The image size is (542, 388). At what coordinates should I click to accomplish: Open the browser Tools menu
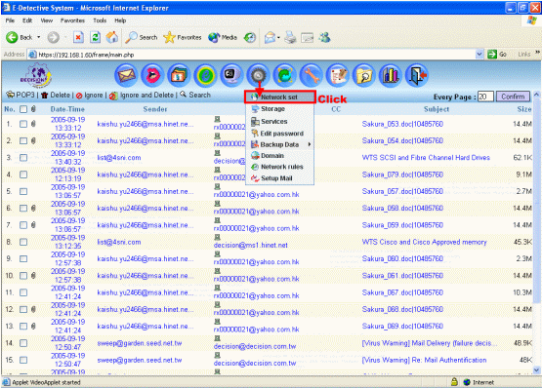pos(100,20)
